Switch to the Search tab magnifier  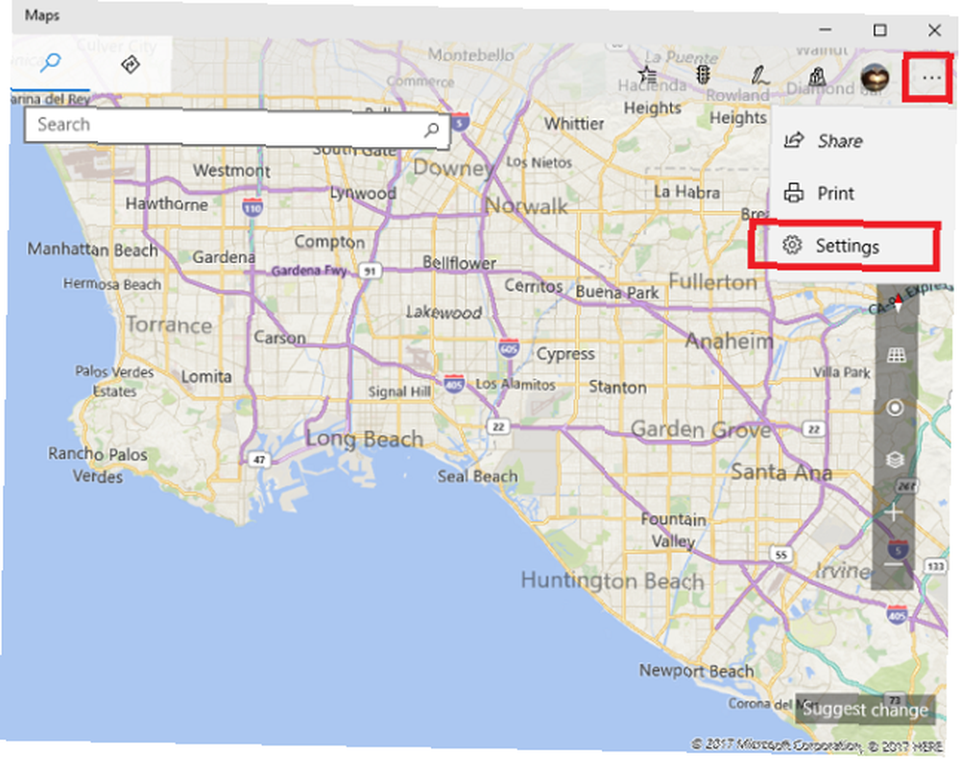(50, 63)
